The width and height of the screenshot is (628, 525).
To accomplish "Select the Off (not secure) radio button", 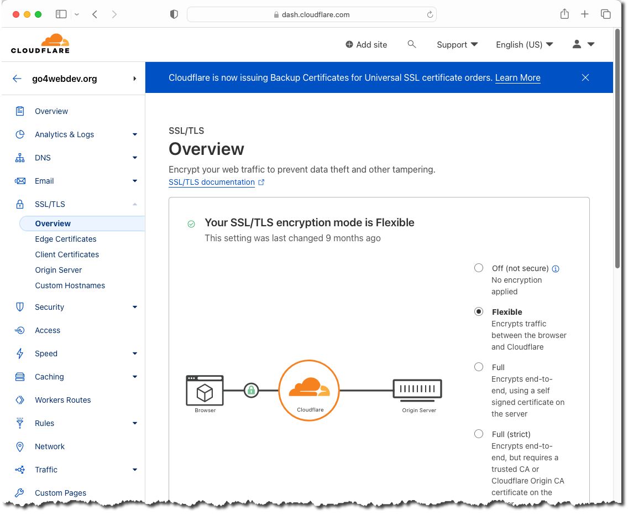I will [x=479, y=268].
